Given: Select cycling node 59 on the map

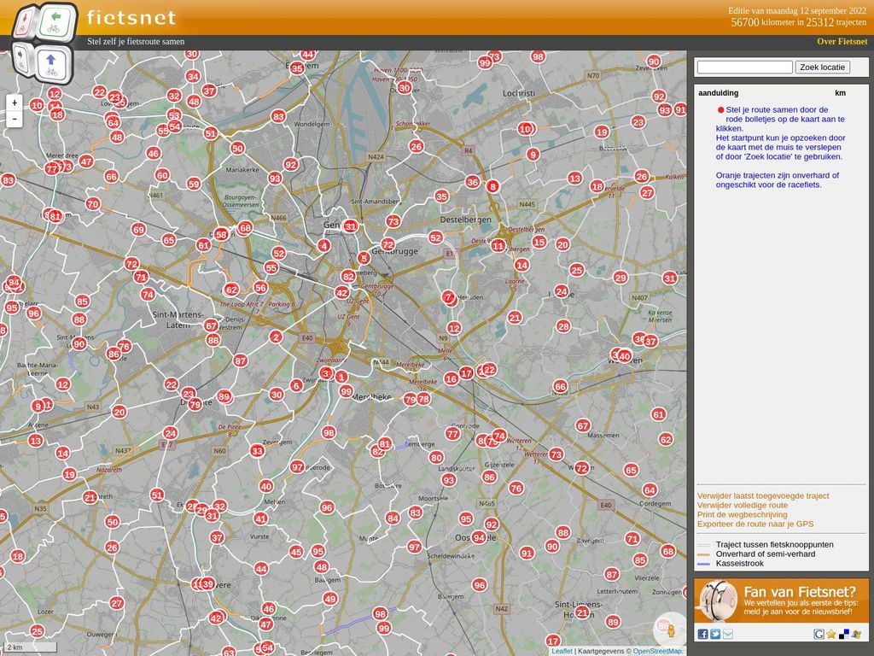Looking at the screenshot, I should [x=194, y=184].
